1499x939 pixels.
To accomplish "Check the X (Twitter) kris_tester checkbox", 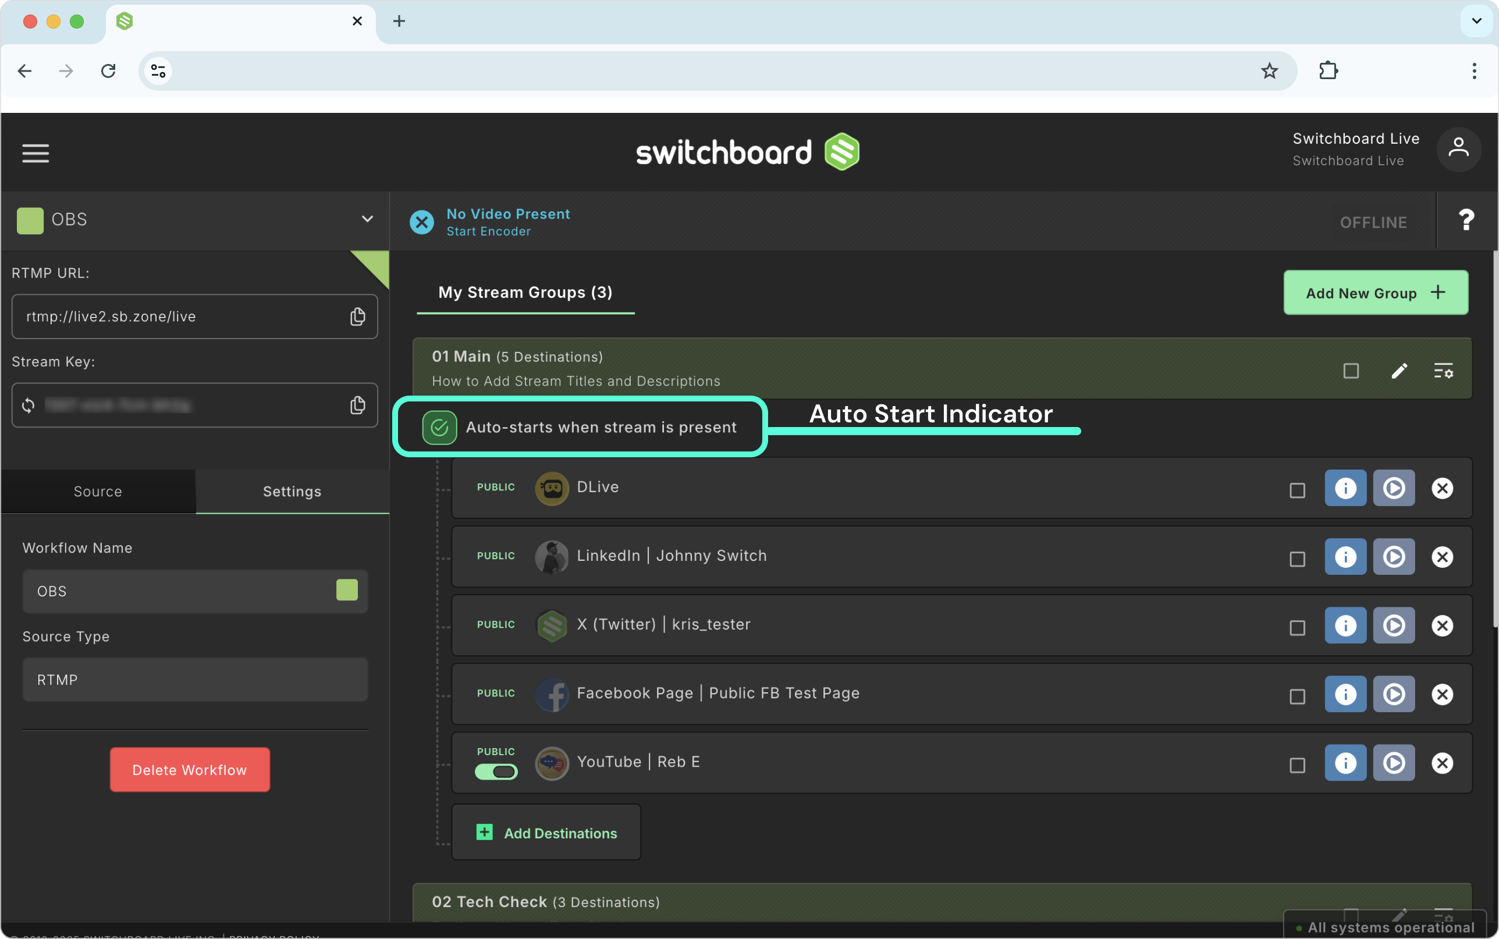I will pyautogui.click(x=1296, y=628).
